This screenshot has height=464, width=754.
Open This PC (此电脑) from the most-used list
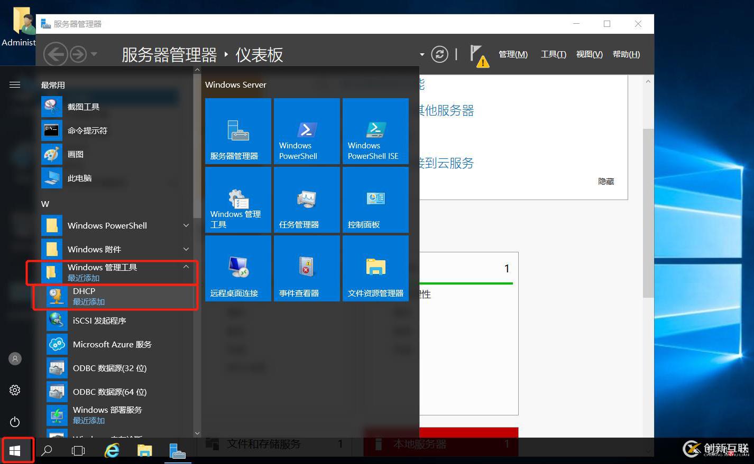[x=117, y=178]
